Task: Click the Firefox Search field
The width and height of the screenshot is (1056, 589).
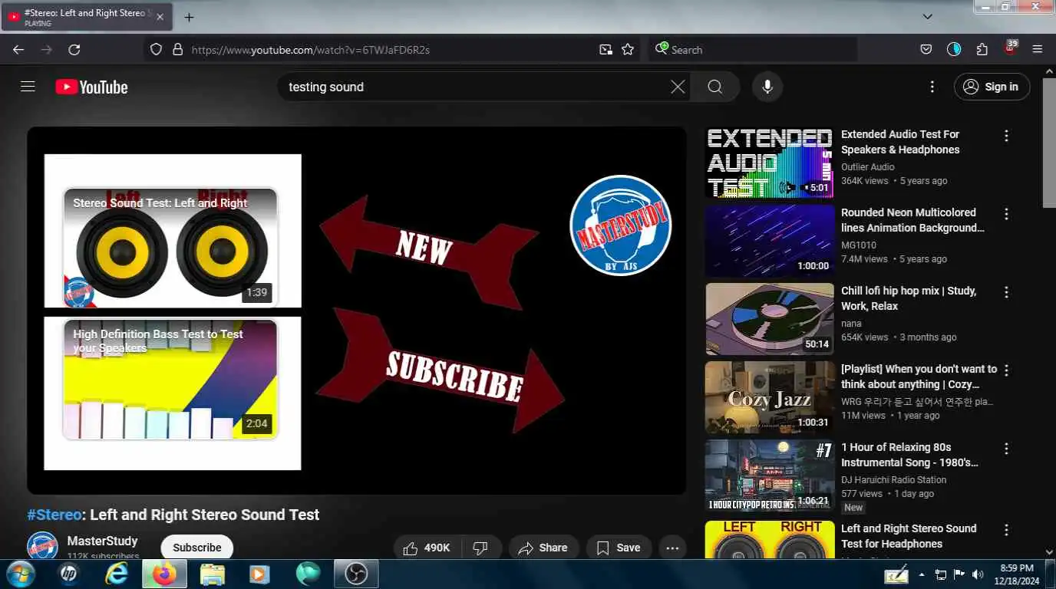Action: click(753, 49)
